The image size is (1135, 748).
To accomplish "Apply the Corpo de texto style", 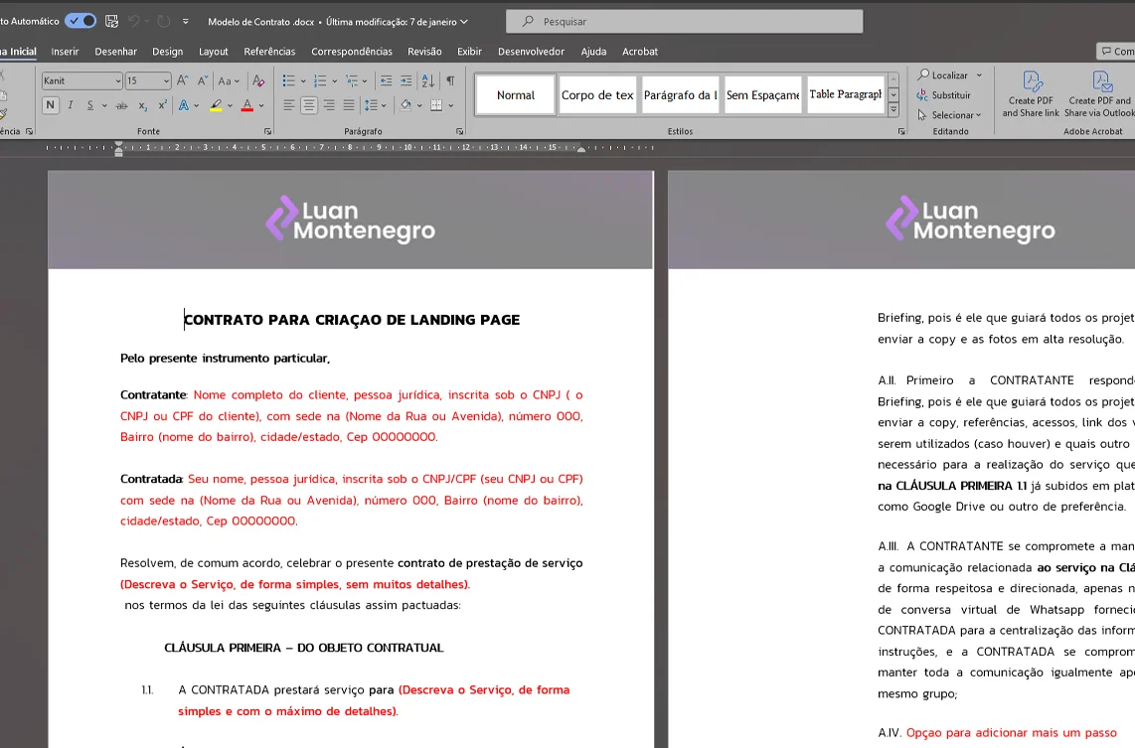I will pos(597,94).
